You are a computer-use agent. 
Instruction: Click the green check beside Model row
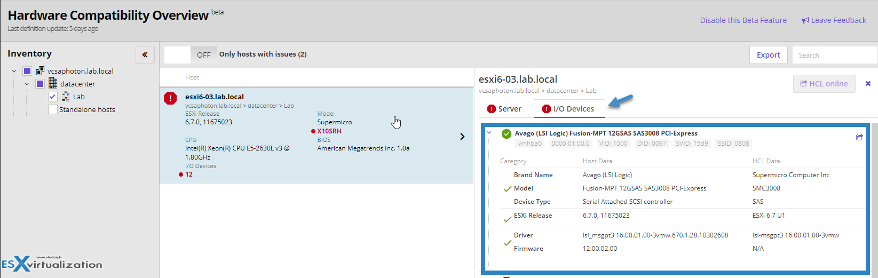coord(507,189)
